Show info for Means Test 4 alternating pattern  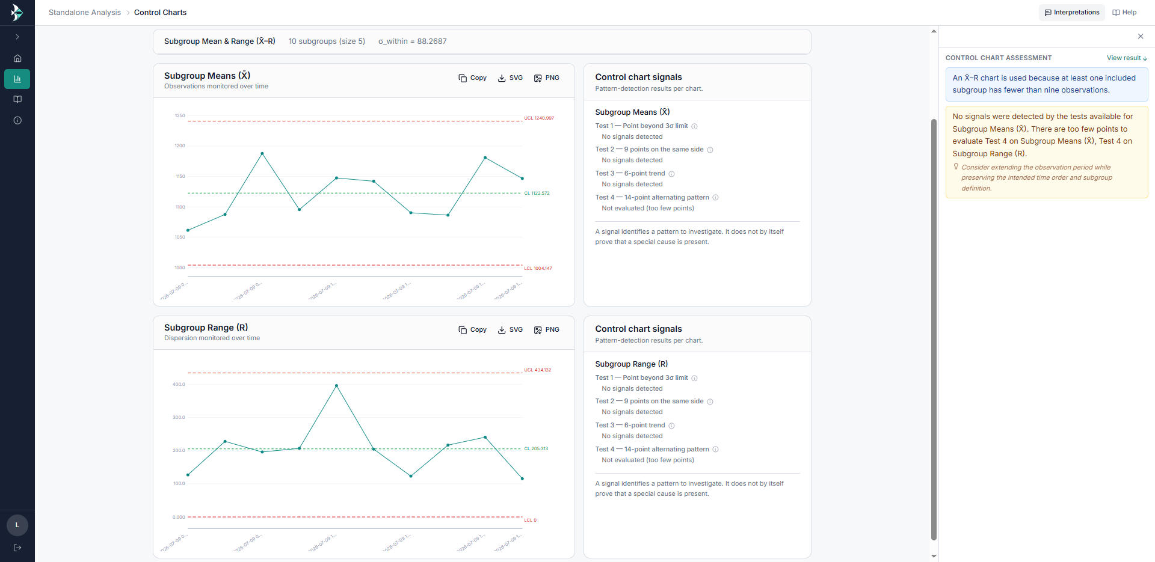[x=715, y=197]
